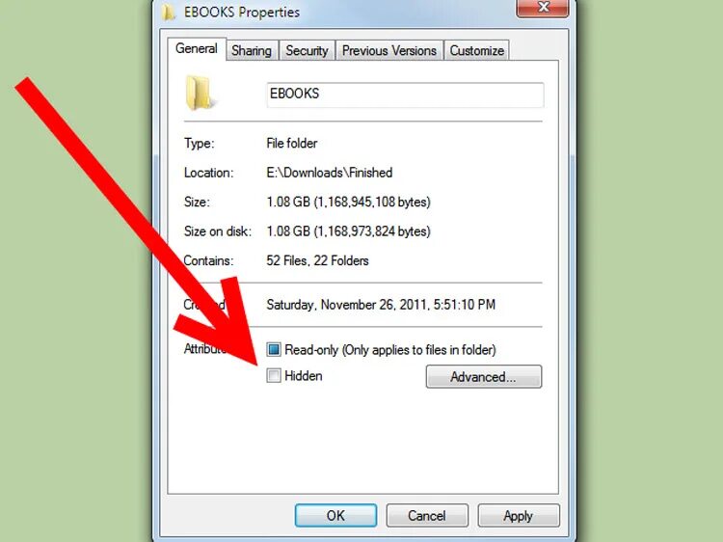Click the Location path E:\Downloads\Finished

point(330,173)
